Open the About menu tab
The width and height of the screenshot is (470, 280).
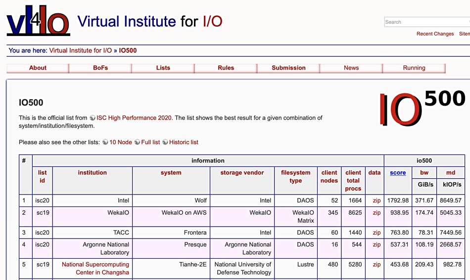pos(38,68)
